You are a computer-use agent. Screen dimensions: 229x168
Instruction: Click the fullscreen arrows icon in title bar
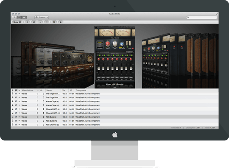217,14
